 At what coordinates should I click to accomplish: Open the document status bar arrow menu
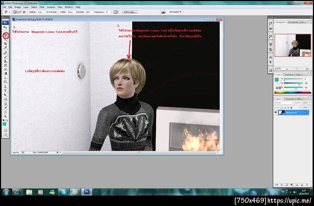[x=58, y=152]
